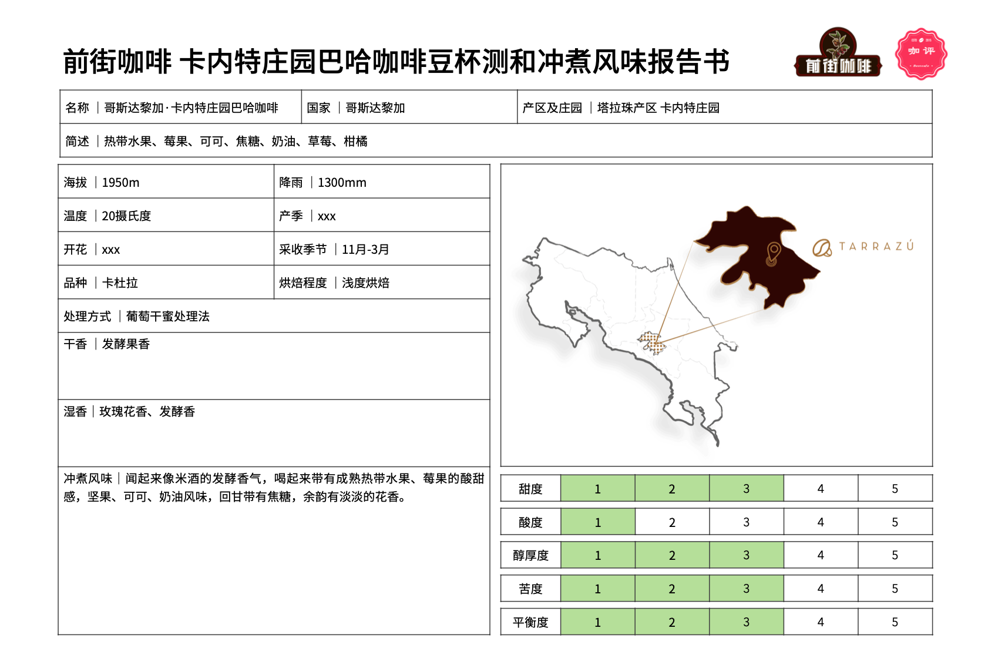The width and height of the screenshot is (1005, 665).
Task: Click the green score 3 cell in 苦度 row
Action: click(x=746, y=589)
